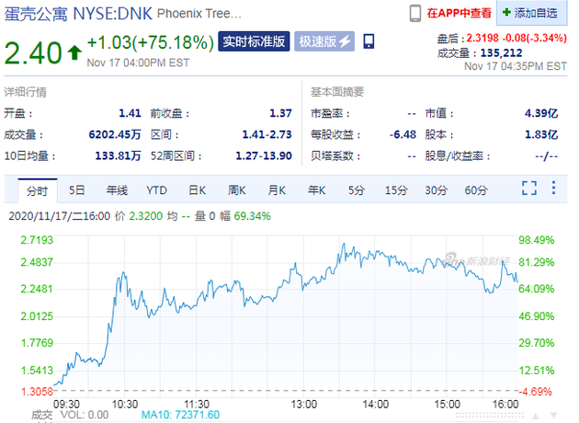Select the 15分 chart tab
This screenshot has width=579, height=423.
coord(396,190)
